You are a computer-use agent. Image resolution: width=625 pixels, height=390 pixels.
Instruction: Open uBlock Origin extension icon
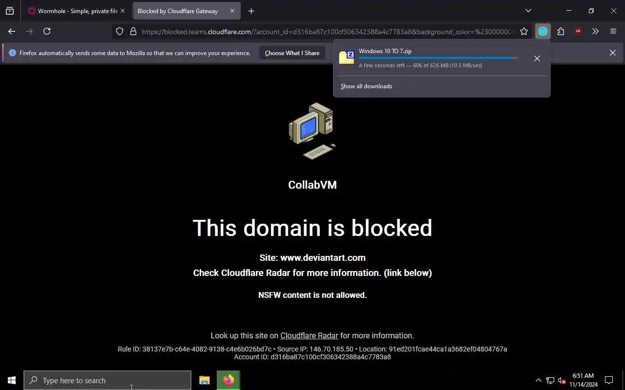[578, 31]
